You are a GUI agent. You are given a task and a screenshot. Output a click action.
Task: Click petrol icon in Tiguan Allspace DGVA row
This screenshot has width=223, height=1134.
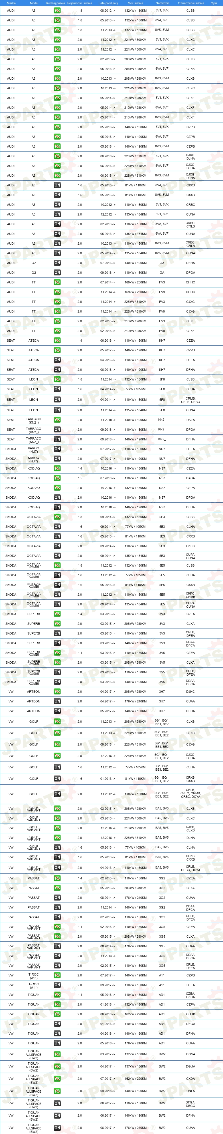pos(57,1054)
